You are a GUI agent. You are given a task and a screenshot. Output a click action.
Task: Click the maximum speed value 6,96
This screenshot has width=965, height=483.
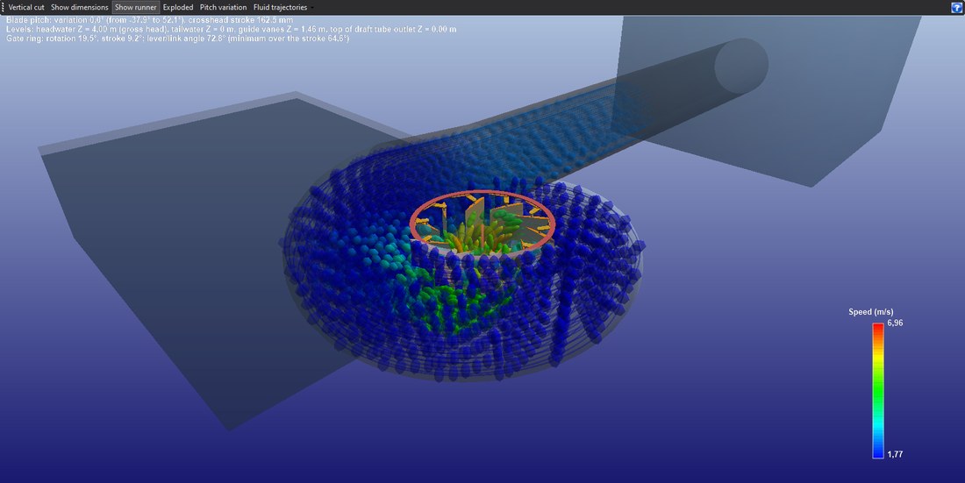896,323
